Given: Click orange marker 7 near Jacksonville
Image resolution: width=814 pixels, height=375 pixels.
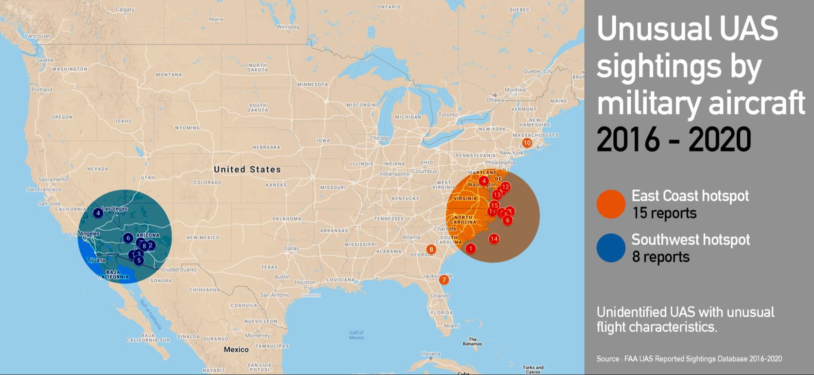Looking at the screenshot, I should [444, 280].
